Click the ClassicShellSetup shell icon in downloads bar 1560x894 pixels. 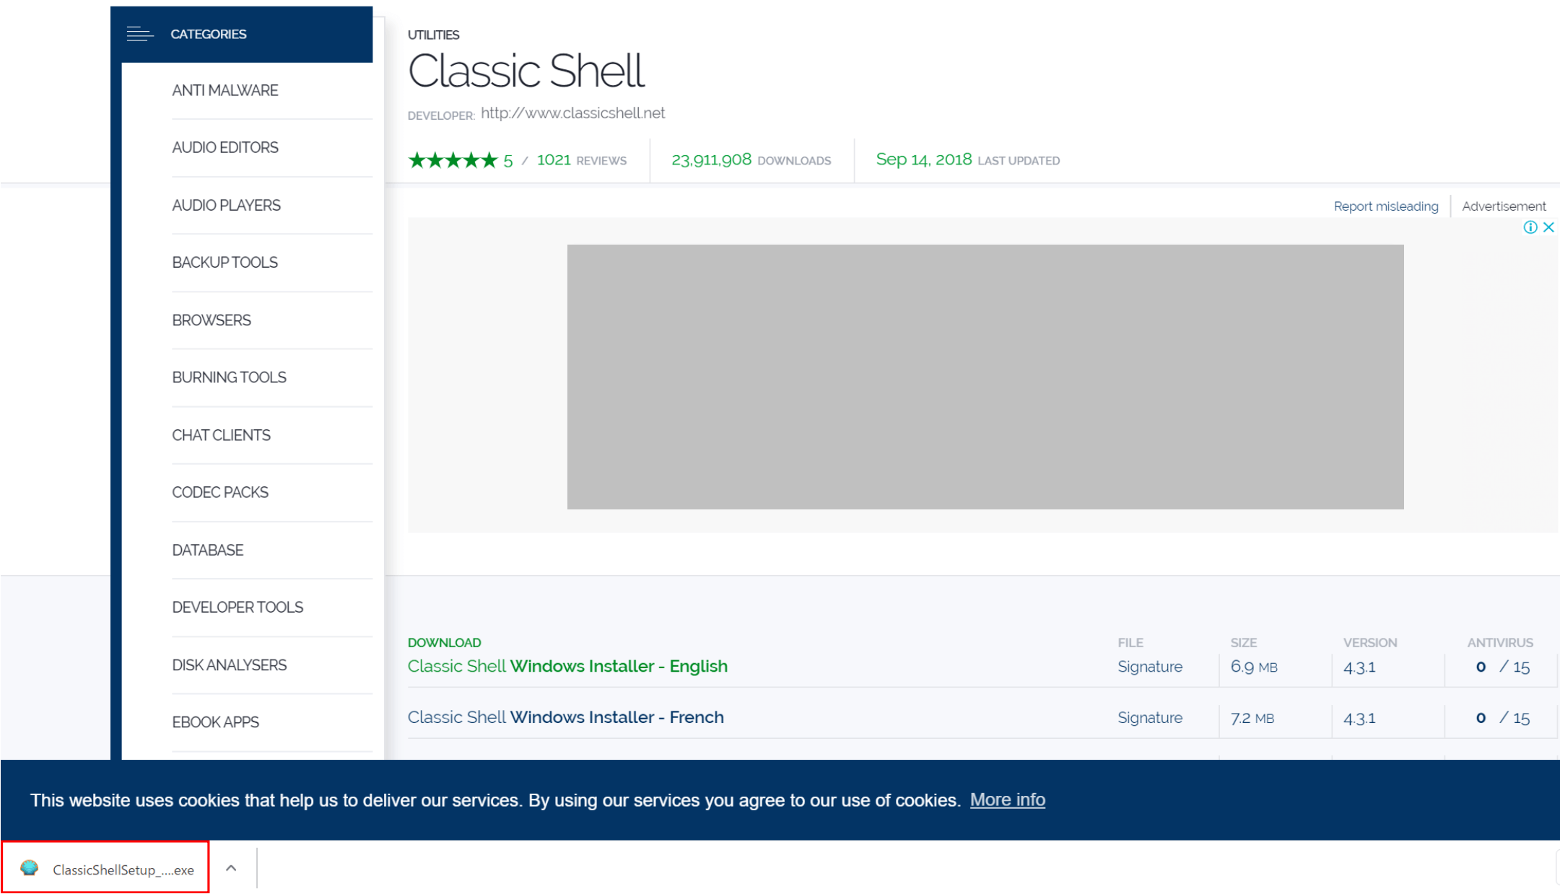pyautogui.click(x=30, y=868)
